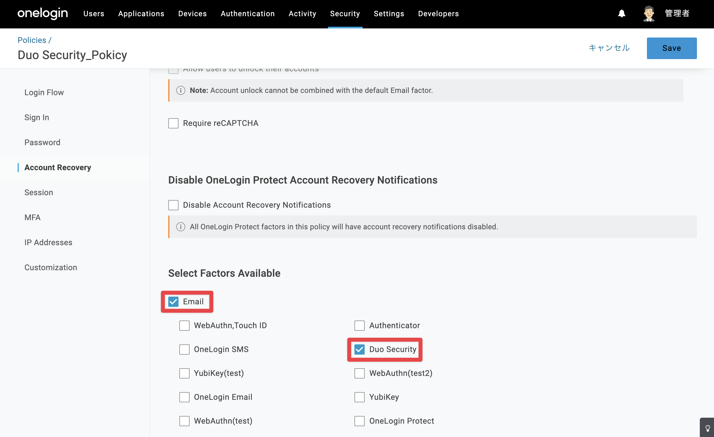Save the policy changes
This screenshot has height=437, width=714.
(x=671, y=48)
